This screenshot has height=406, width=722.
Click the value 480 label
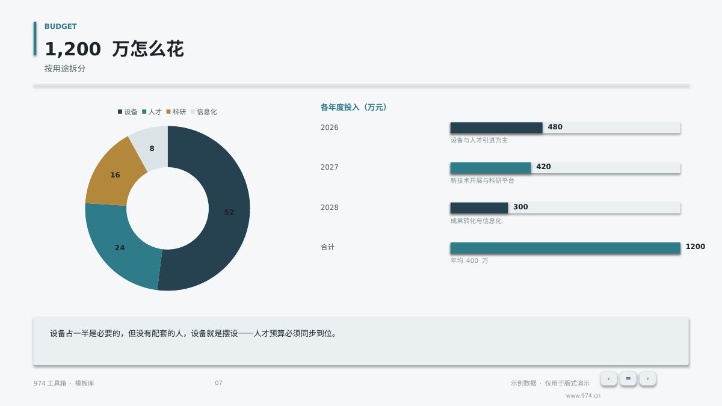(x=555, y=127)
